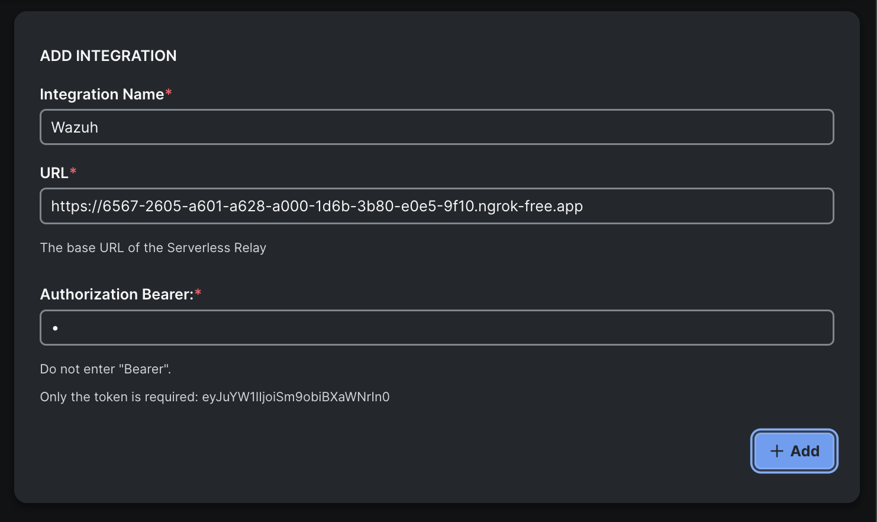The height and width of the screenshot is (522, 877).
Task: Click the Only the token is required text
Action: (118, 397)
